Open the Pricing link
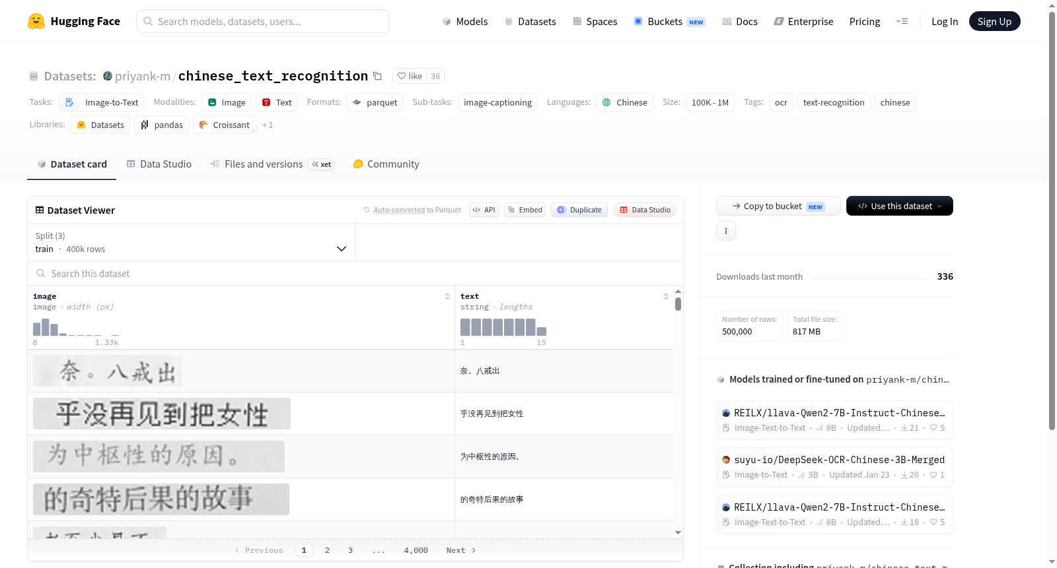The height and width of the screenshot is (568, 1057). [x=865, y=21]
